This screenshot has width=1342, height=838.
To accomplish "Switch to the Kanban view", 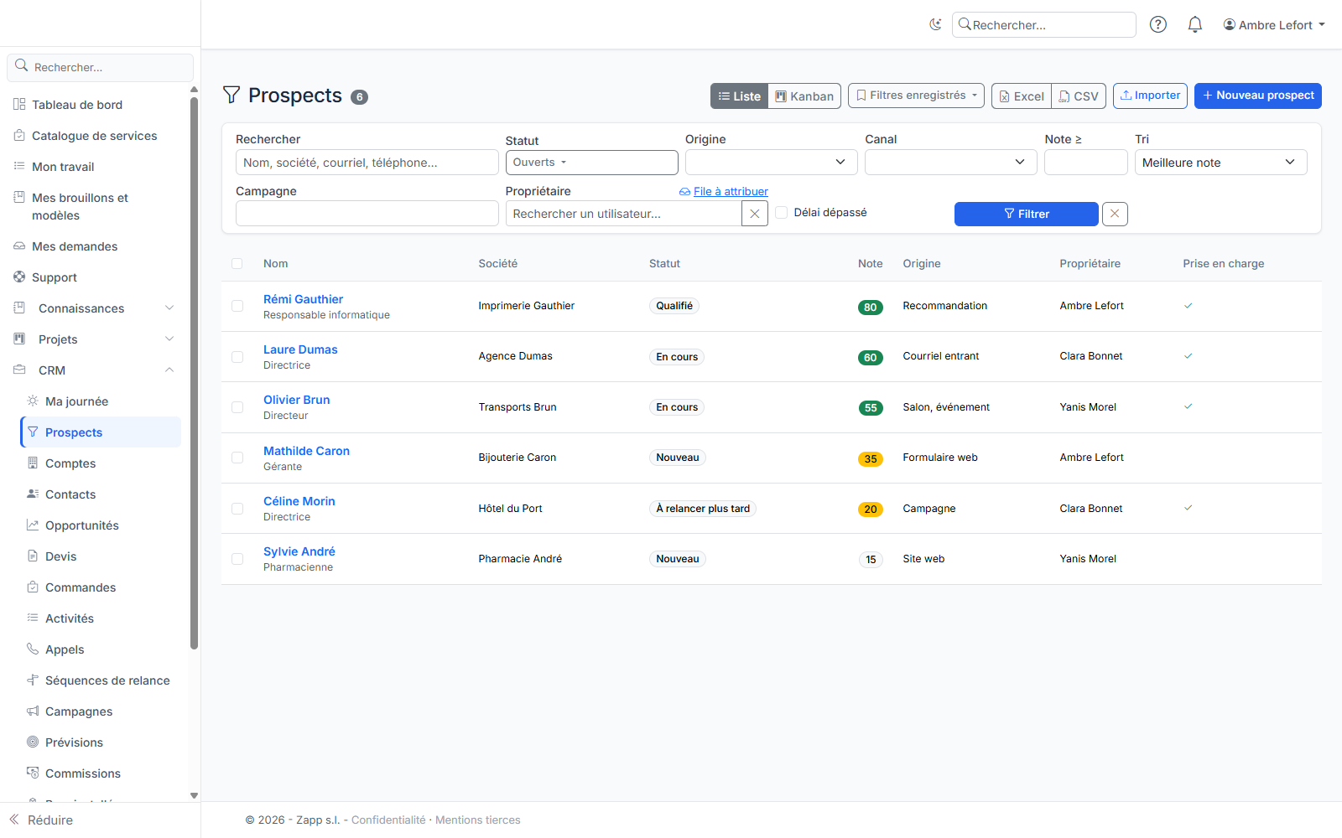I will (x=804, y=96).
